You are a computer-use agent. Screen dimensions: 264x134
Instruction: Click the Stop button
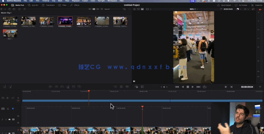pos(188,87)
